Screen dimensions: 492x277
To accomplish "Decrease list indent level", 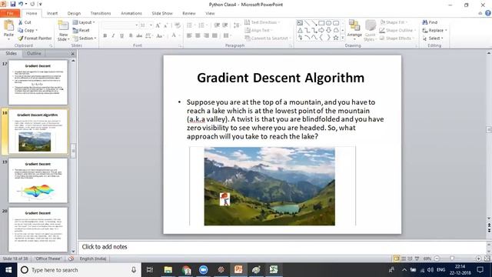I will 217,25.
